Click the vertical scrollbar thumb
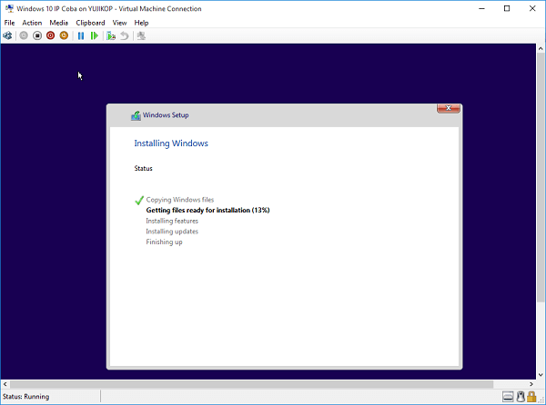 pyautogui.click(x=541, y=178)
